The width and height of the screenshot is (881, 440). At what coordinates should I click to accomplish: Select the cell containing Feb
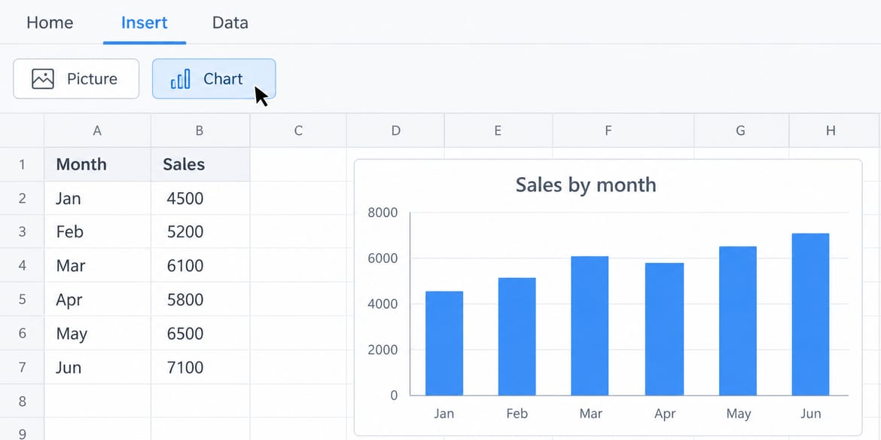[x=97, y=231]
